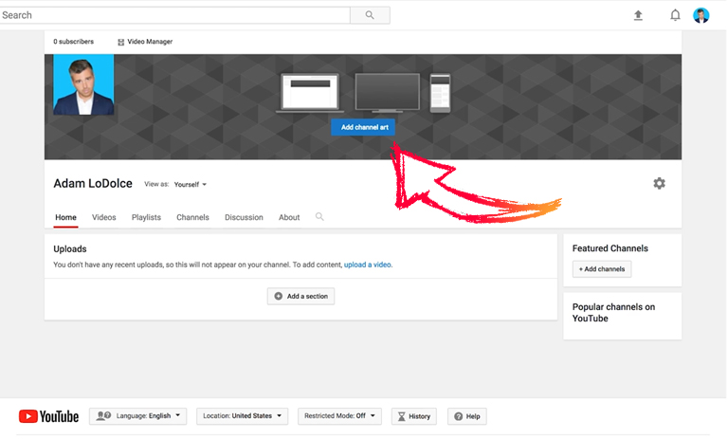Click the YouTube logo in footer
This screenshot has height=439, width=728.
[48, 416]
